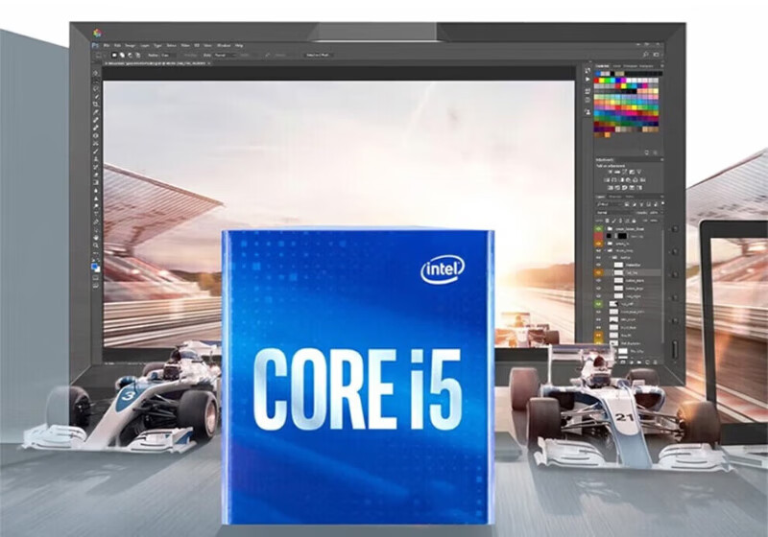Switch to the Paths tab
This screenshot has height=537, width=768.
point(630,197)
